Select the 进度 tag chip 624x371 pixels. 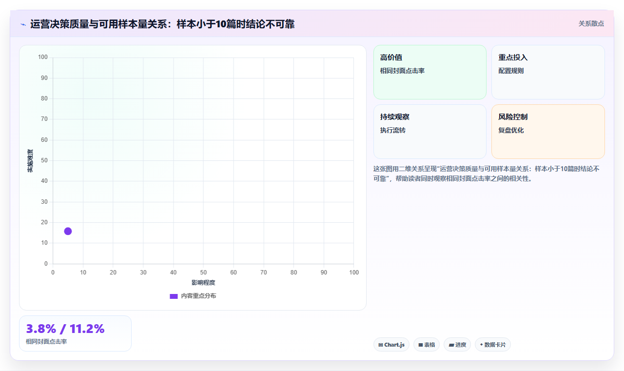coord(457,345)
